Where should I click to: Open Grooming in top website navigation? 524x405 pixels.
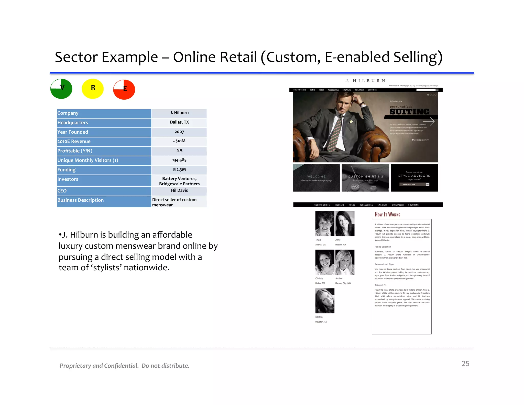click(x=372, y=90)
